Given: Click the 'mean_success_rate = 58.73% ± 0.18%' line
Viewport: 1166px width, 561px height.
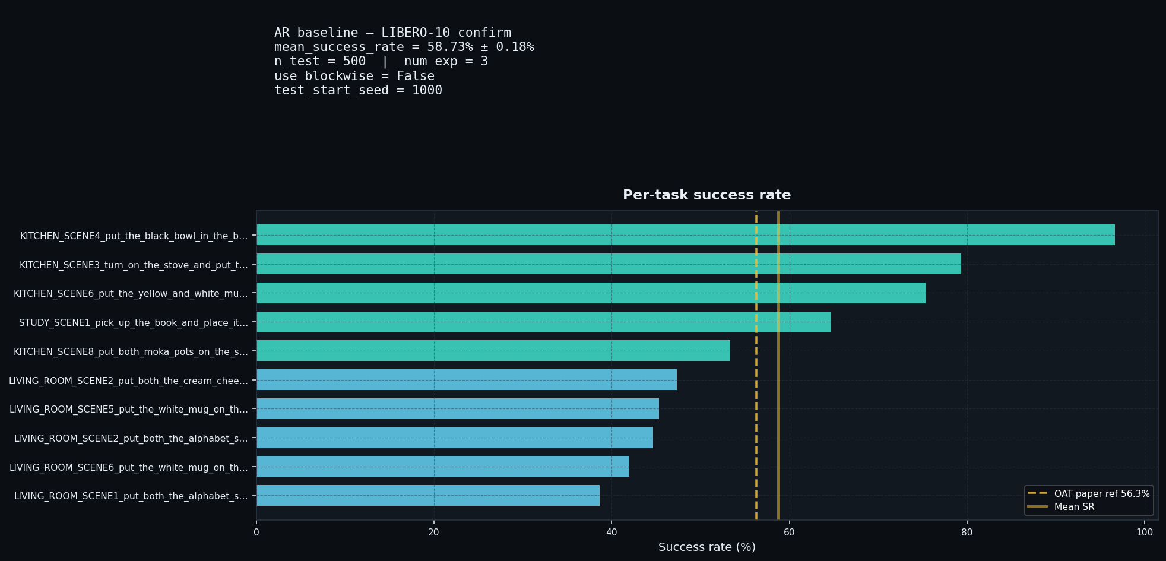Looking at the screenshot, I should 404,47.
